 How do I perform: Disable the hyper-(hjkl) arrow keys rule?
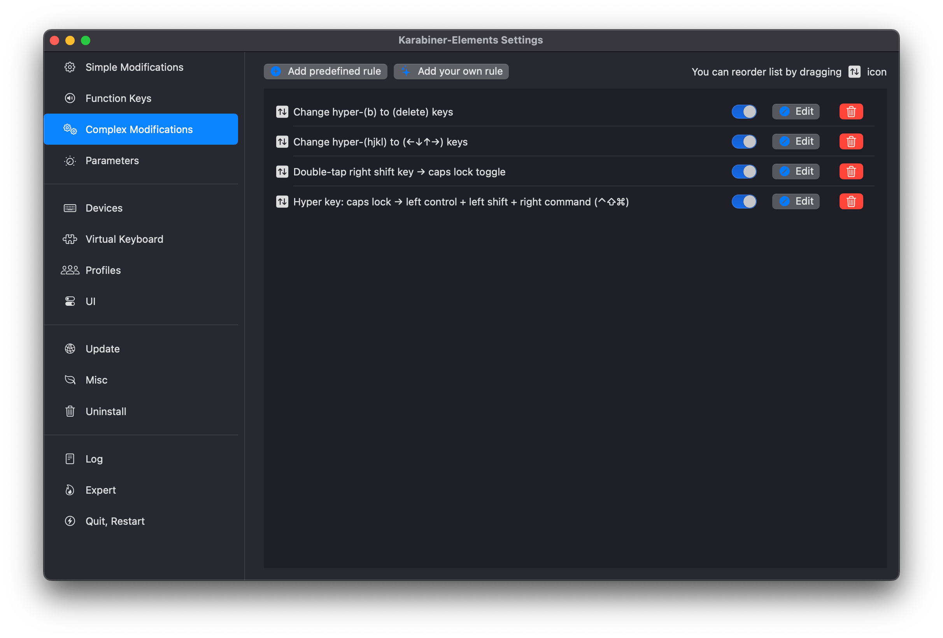point(744,142)
